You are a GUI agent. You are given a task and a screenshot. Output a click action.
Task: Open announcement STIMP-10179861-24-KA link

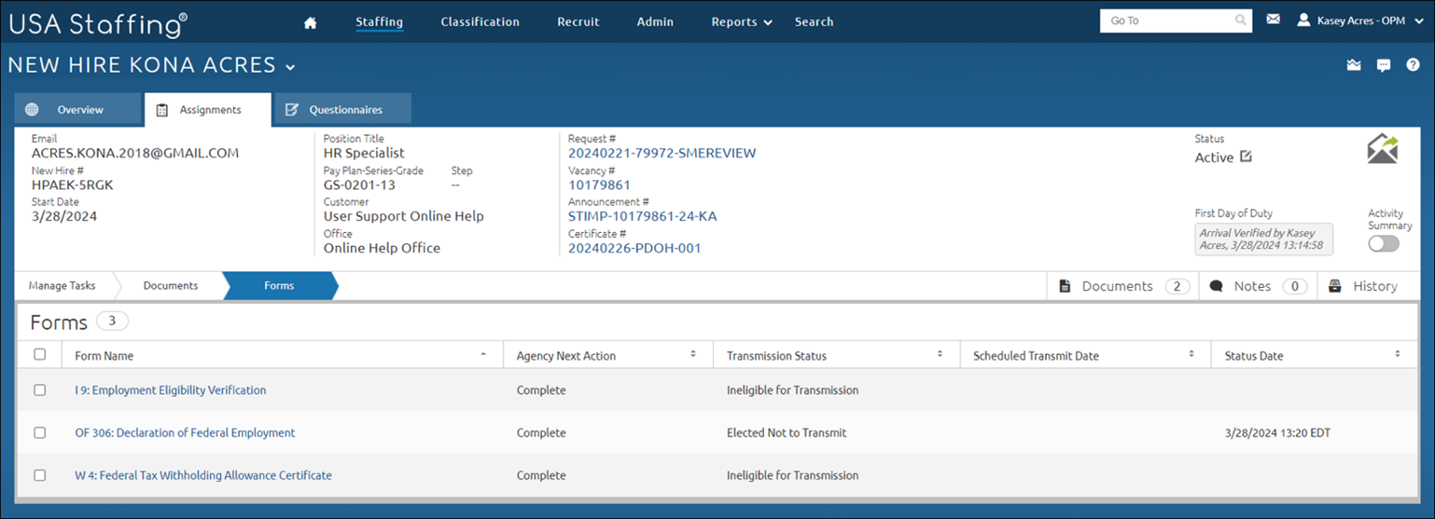642,216
